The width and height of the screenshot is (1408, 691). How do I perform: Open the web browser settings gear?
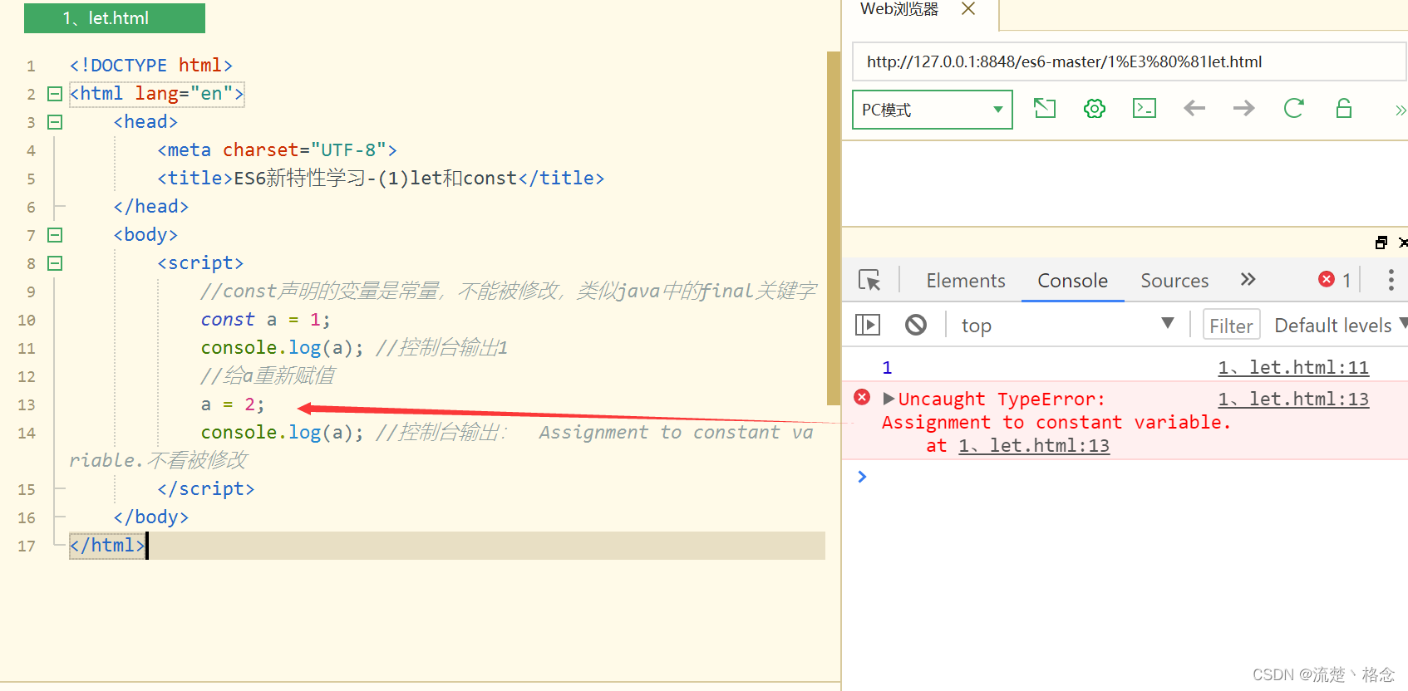(x=1095, y=108)
